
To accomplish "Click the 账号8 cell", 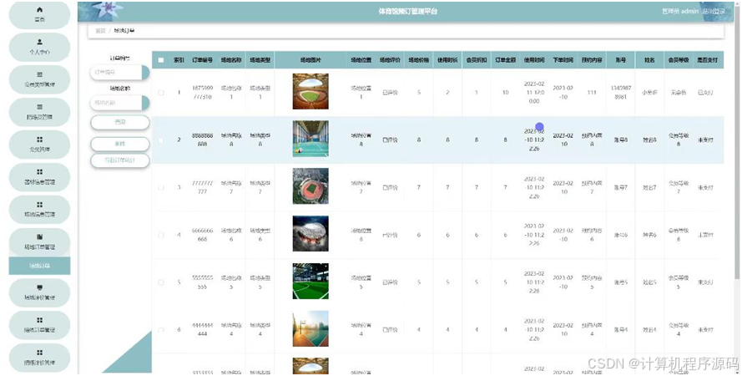I will [x=620, y=140].
